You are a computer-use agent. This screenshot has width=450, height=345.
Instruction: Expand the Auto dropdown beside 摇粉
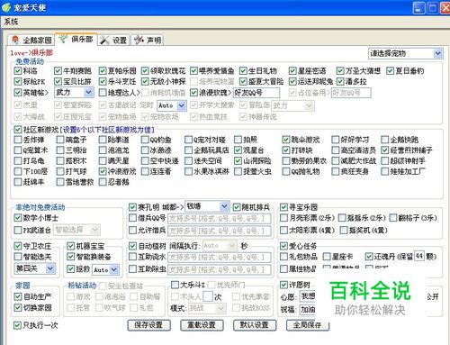[x=105, y=269]
